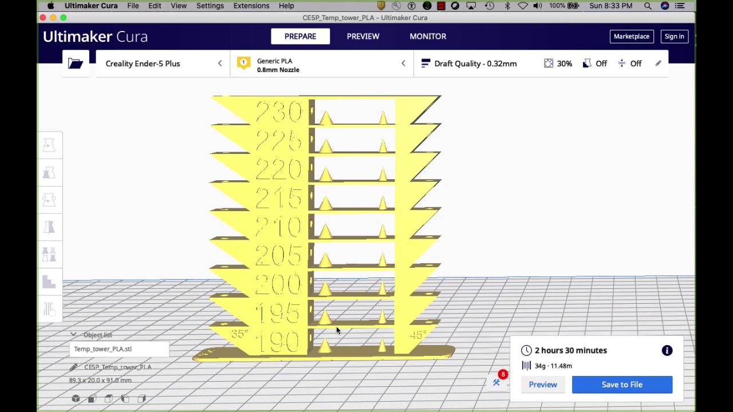Open the Settings menu
Screen dimensions: 733x412
coord(210,6)
